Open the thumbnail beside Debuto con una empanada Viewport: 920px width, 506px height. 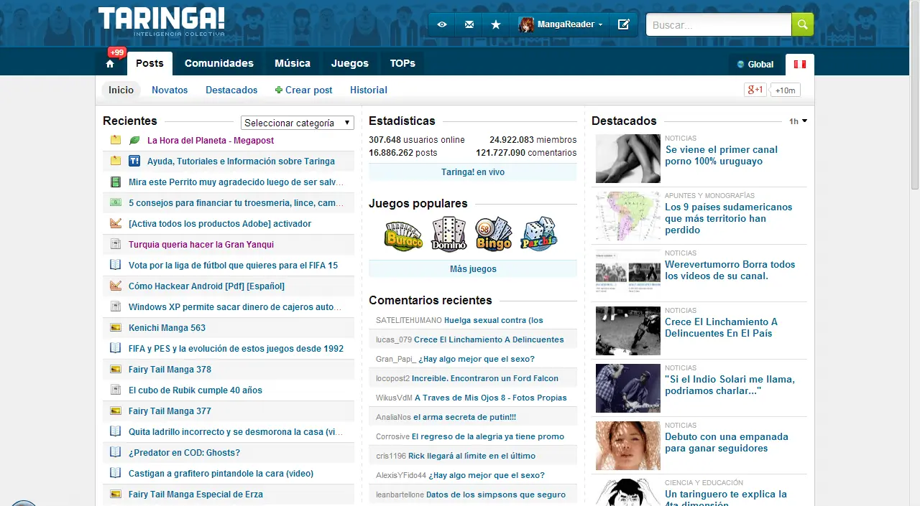[x=627, y=446]
